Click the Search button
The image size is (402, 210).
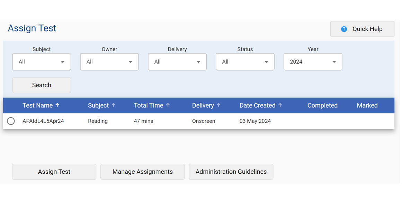[42, 85]
